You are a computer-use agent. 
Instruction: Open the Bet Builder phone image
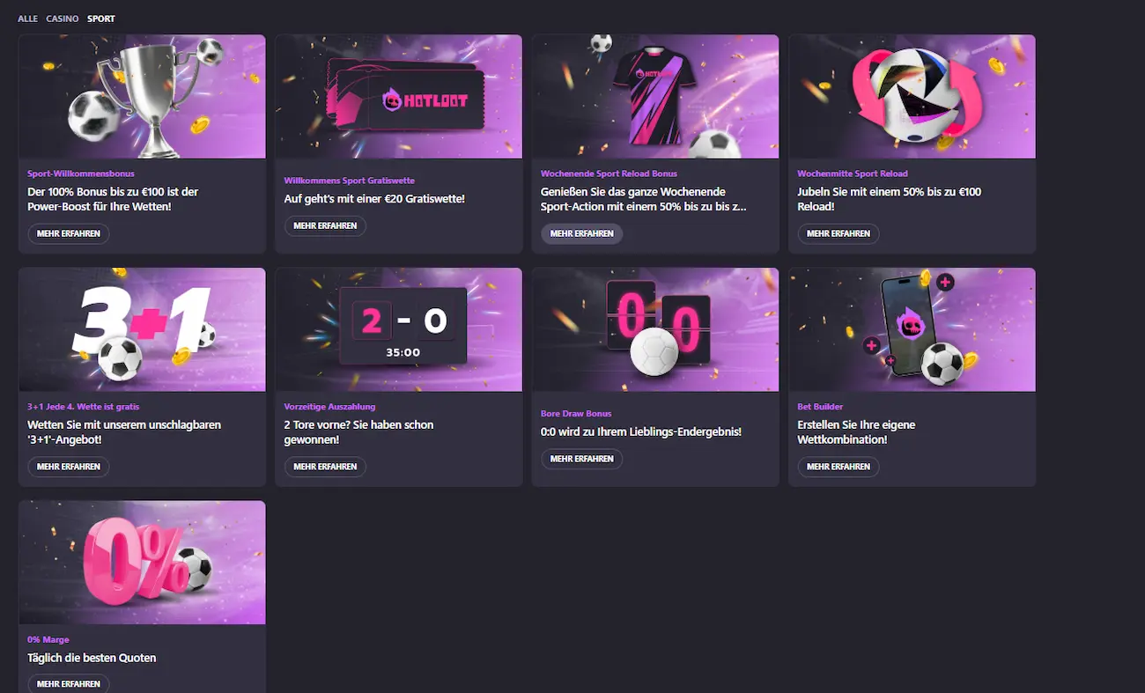click(x=912, y=329)
